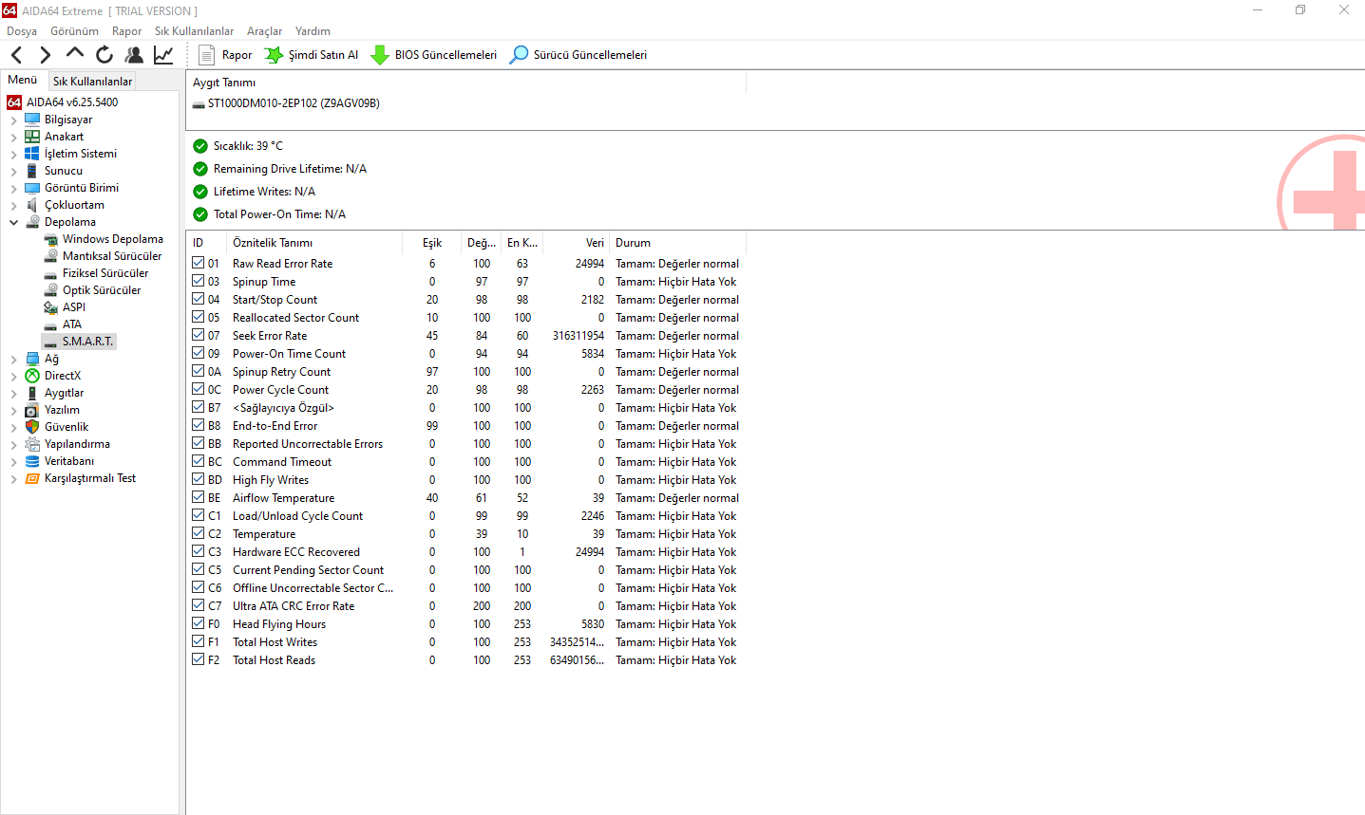Select the Veritabanı database icon

click(x=32, y=461)
